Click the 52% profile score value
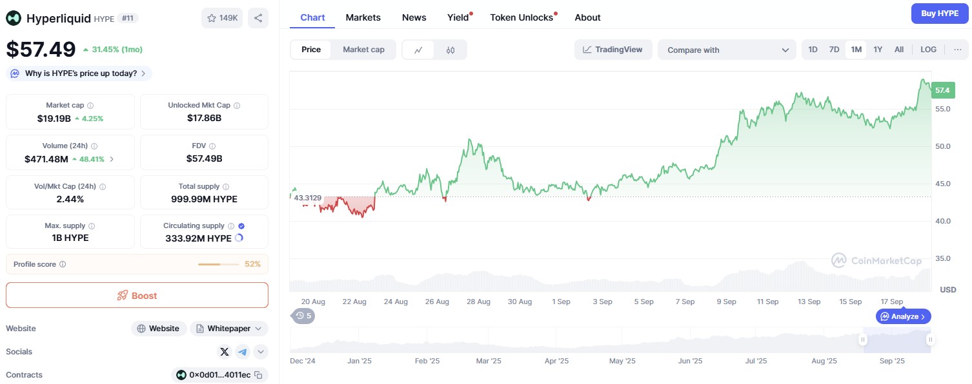This screenshot has height=384, width=972. [252, 264]
